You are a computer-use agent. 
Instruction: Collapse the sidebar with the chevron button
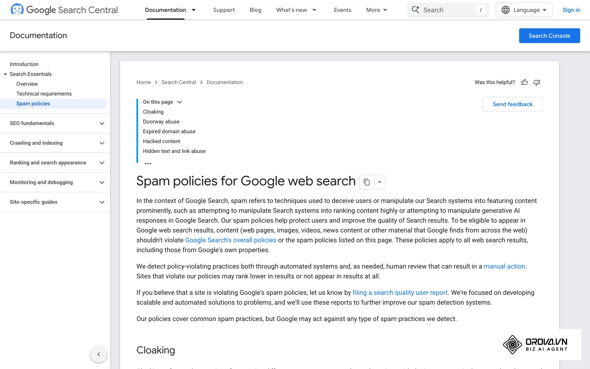pyautogui.click(x=98, y=354)
